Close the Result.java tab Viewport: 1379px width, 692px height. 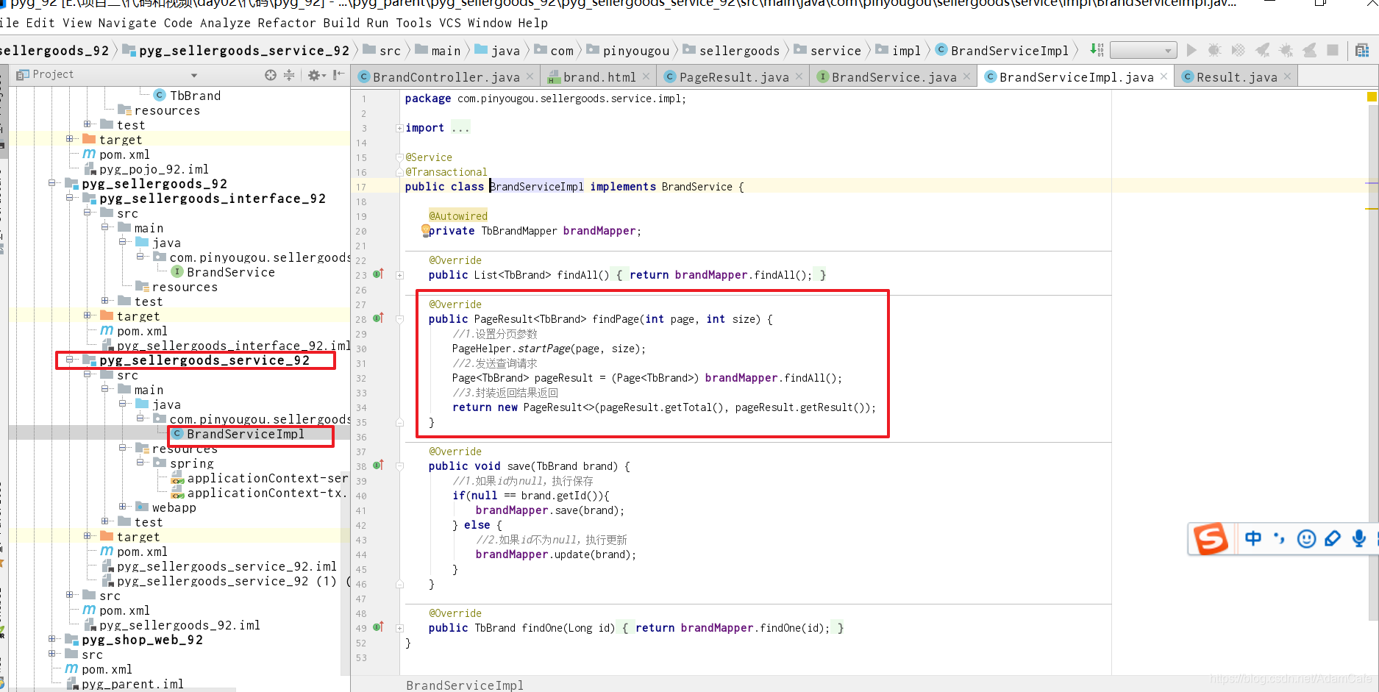(1287, 76)
